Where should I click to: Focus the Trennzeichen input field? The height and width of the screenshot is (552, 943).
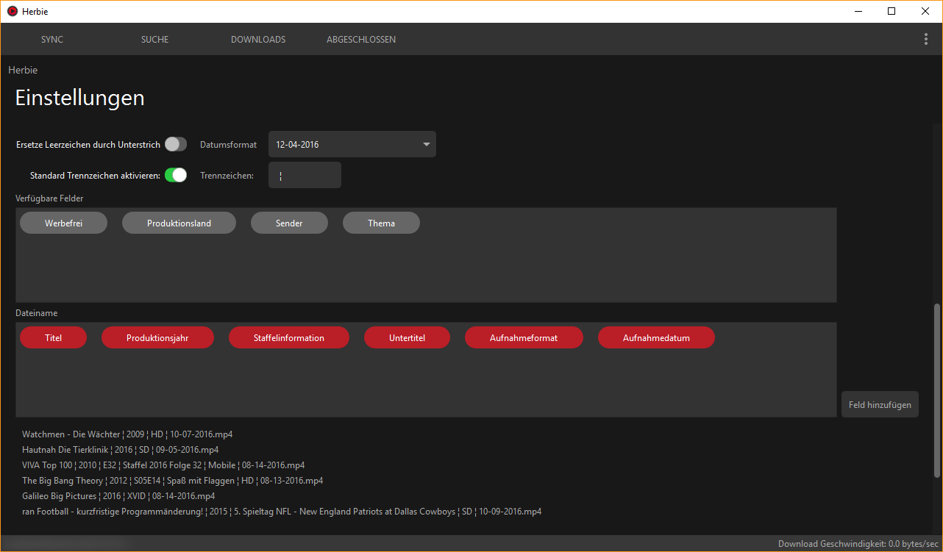(x=305, y=175)
